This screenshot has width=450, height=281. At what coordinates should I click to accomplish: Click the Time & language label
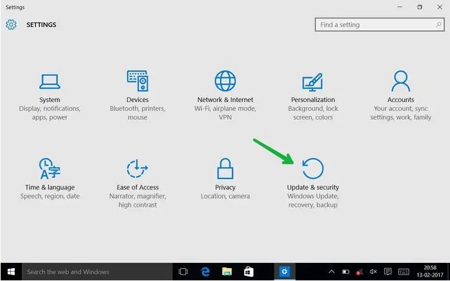pos(50,188)
